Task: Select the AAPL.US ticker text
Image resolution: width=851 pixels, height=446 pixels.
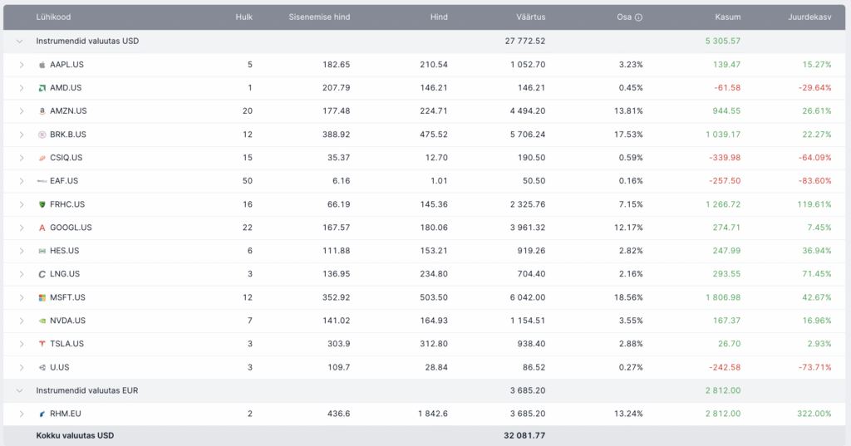Action: [66, 65]
